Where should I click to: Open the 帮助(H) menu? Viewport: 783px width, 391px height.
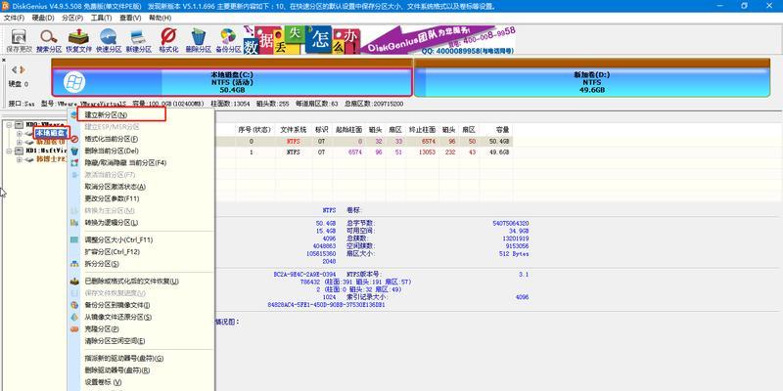(x=161, y=18)
